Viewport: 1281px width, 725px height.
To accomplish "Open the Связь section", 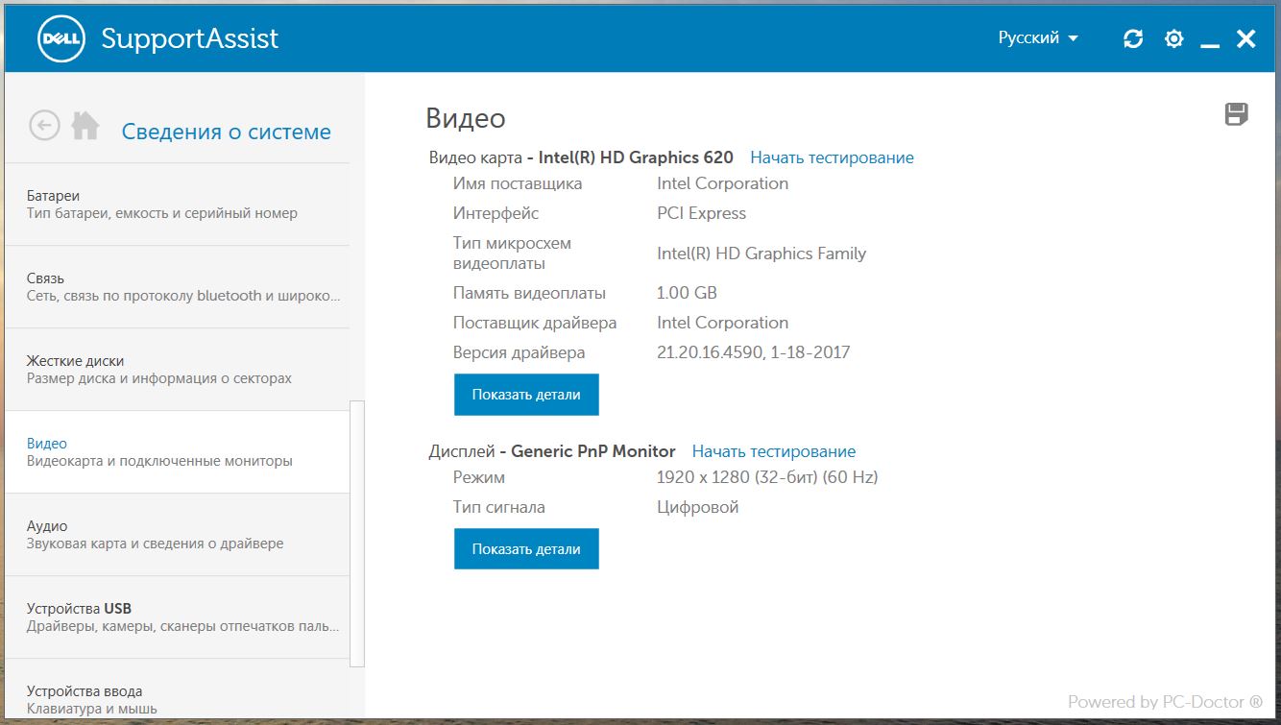I will (178, 287).
